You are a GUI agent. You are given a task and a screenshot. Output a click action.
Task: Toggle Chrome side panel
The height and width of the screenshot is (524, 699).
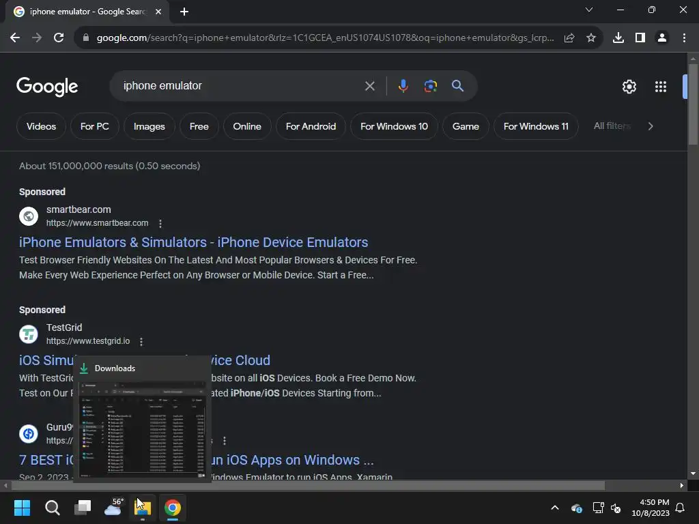click(640, 38)
